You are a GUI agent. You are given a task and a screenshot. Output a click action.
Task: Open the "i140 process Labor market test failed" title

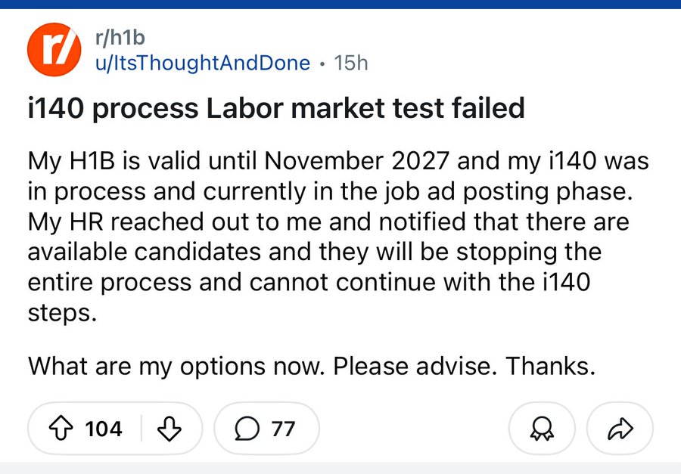pos(276,108)
